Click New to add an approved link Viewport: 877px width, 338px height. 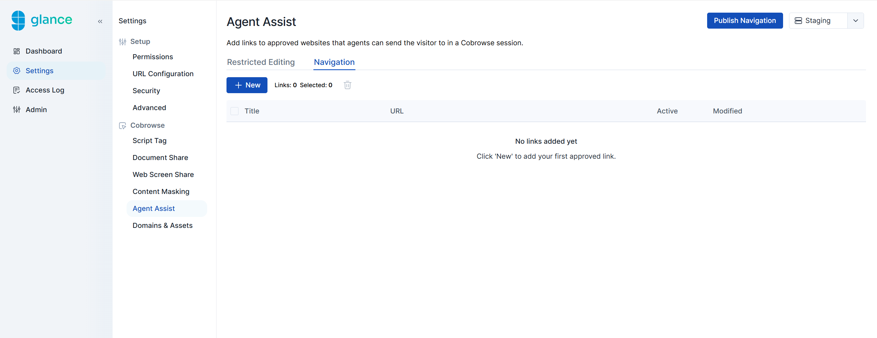pyautogui.click(x=247, y=85)
